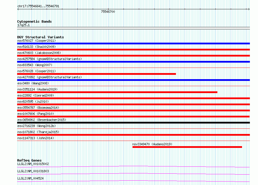
Task: Click the esv3480 (Wang2008) variant label
Action: (33, 83)
